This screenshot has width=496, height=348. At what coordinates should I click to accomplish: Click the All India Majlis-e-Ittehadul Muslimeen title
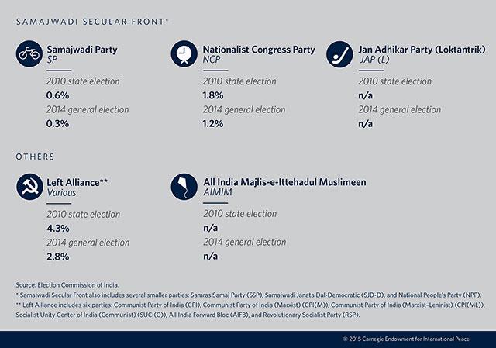[284, 182]
